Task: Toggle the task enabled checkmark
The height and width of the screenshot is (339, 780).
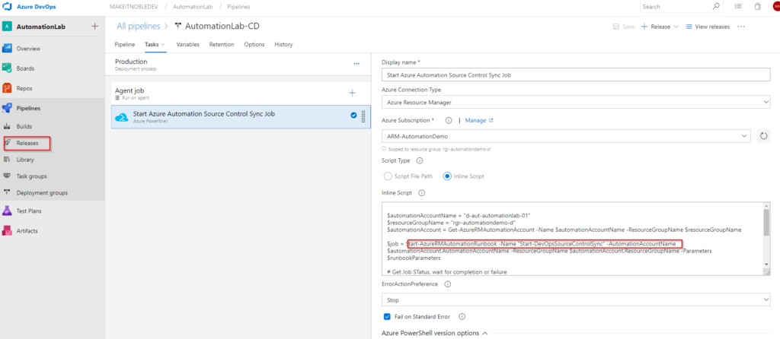Action: tap(353, 115)
